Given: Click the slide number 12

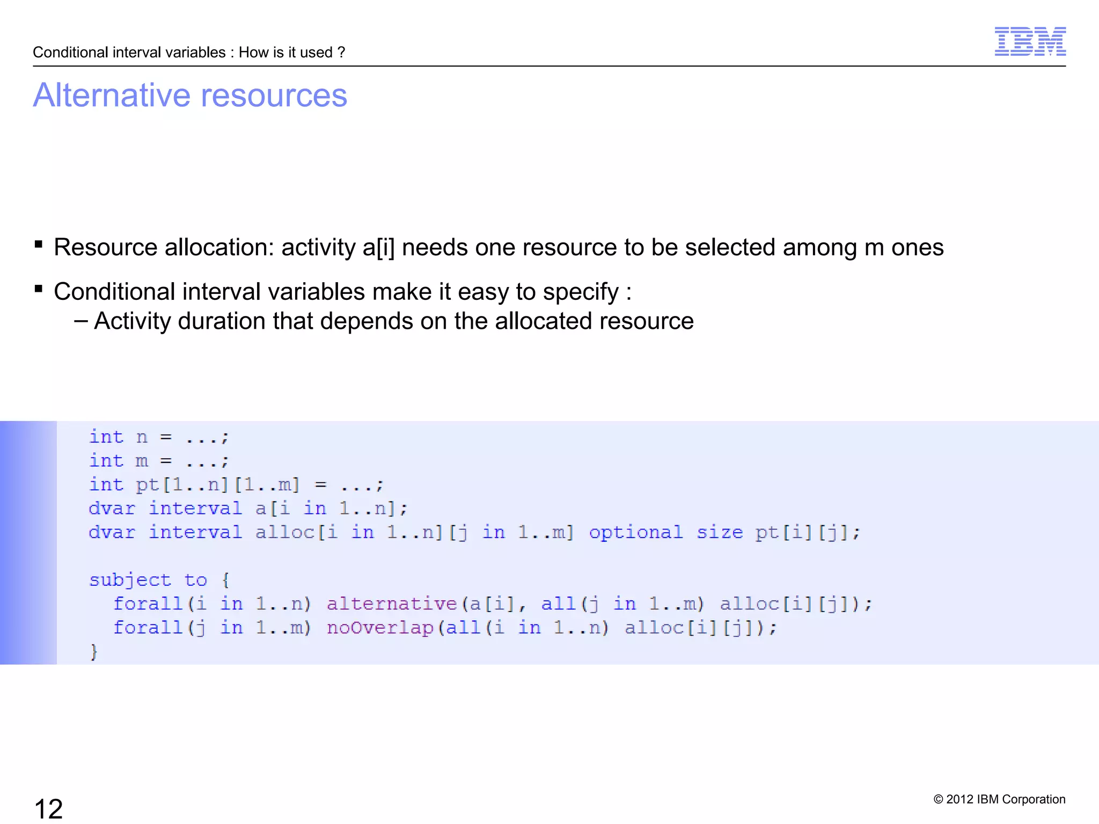Looking at the screenshot, I should tap(48, 808).
